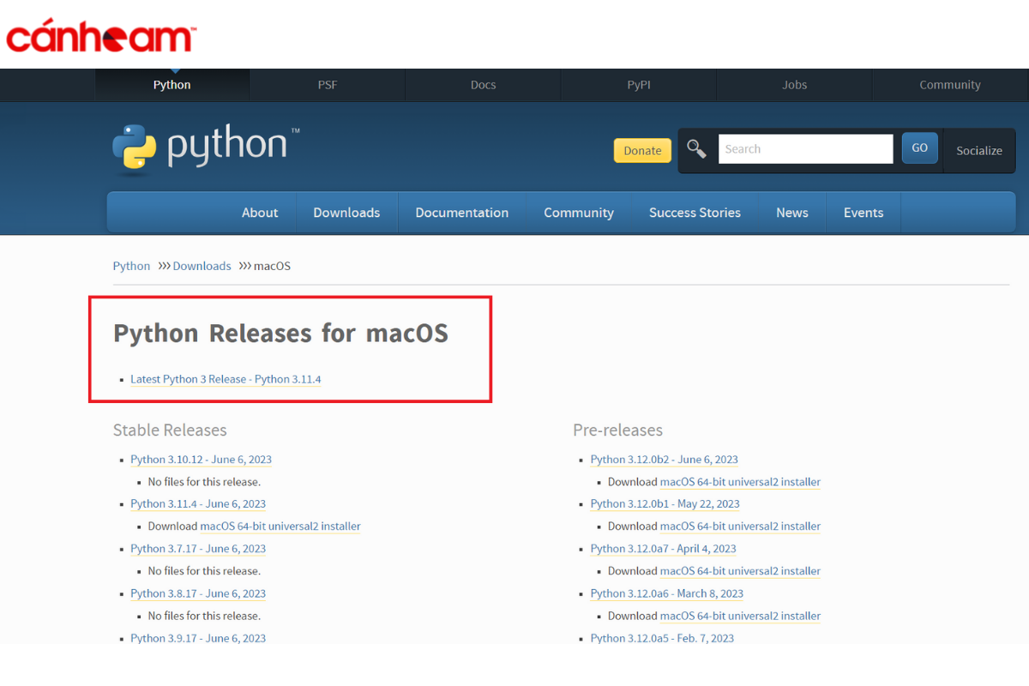Screen dimensions: 1029x686
Task: Open the Documentation navigation menu
Action: pyautogui.click(x=462, y=213)
